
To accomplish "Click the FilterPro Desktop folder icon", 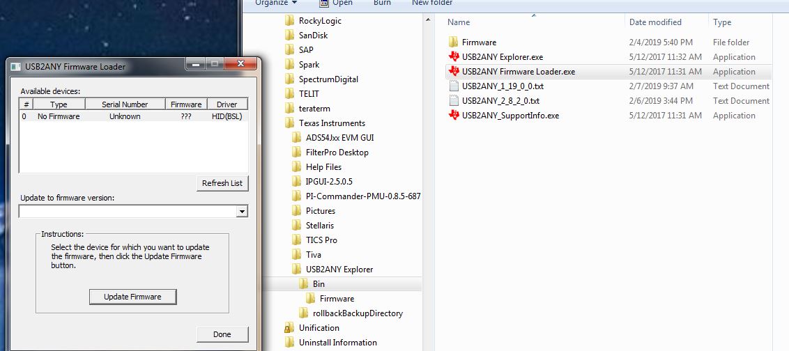I will [x=296, y=152].
